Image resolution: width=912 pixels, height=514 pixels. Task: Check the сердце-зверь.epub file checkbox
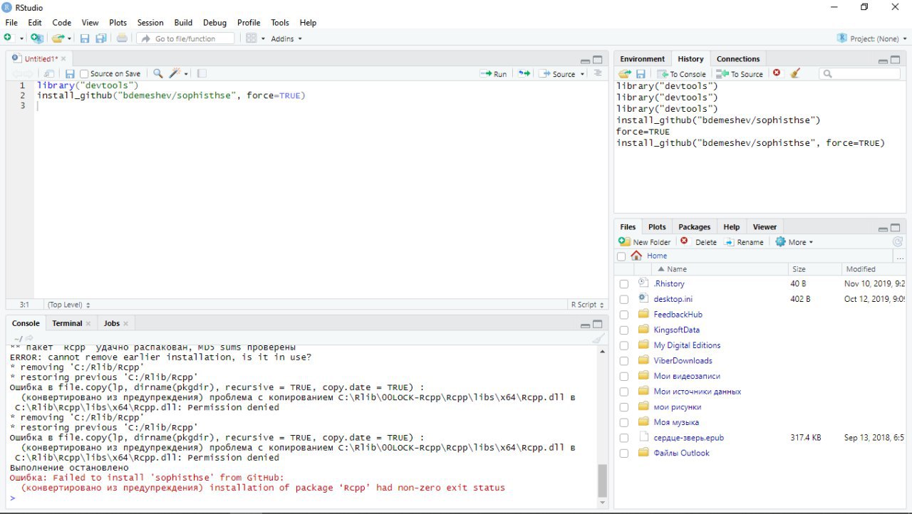tap(624, 439)
